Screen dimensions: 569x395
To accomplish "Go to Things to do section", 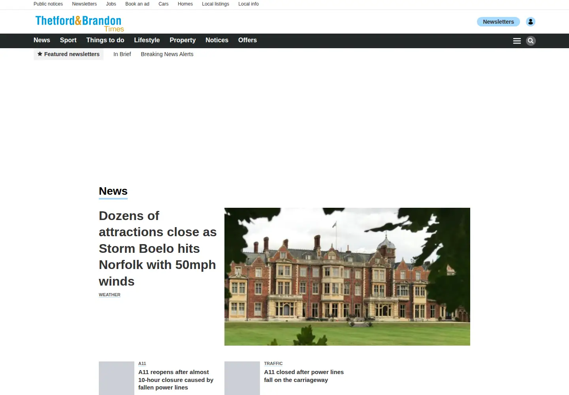I will pos(105,40).
